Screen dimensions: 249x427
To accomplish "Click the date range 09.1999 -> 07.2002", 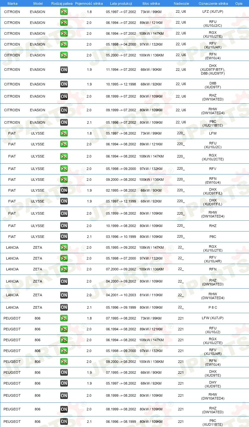I will coord(121,110).
